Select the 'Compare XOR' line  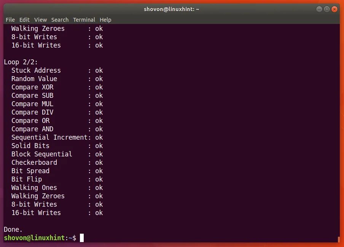[57, 87]
